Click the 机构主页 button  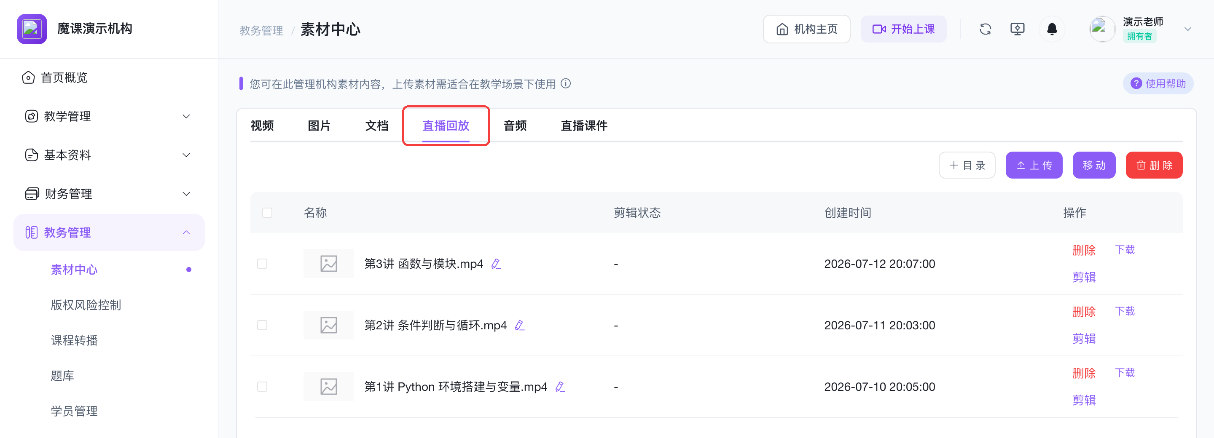click(806, 29)
